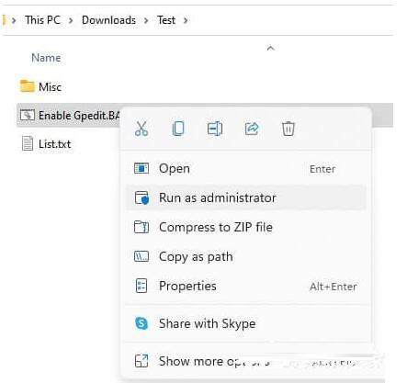Sort files by Name column header
The height and width of the screenshot is (383, 407).
46,58
